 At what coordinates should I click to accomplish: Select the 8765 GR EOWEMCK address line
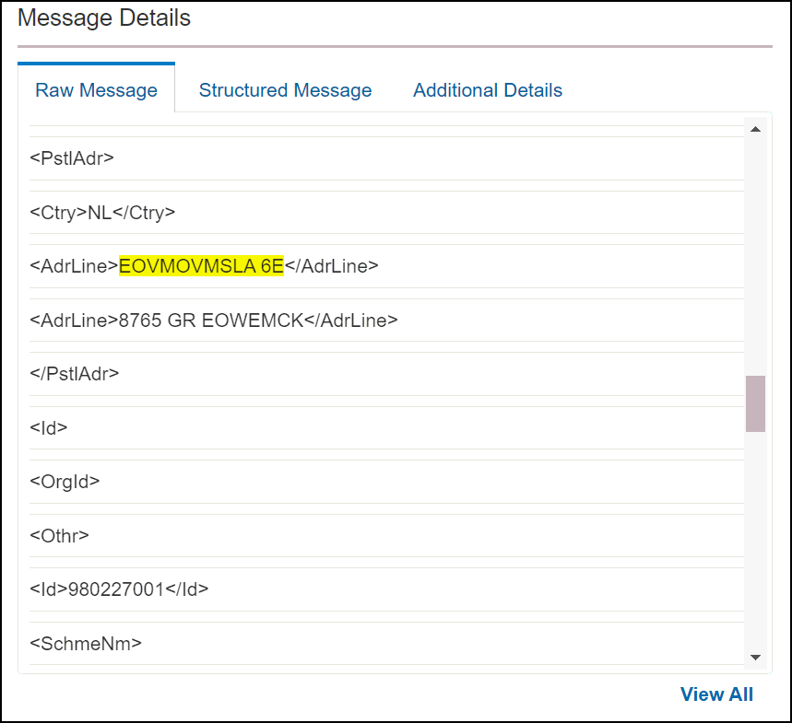(x=386, y=320)
